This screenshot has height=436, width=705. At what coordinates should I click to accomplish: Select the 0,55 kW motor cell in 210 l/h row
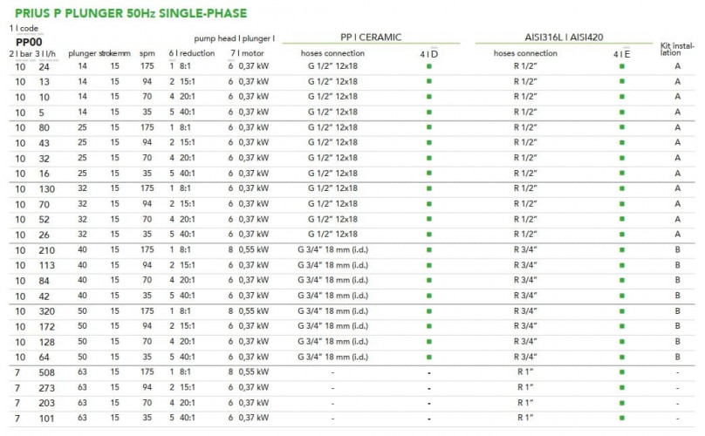(x=253, y=249)
